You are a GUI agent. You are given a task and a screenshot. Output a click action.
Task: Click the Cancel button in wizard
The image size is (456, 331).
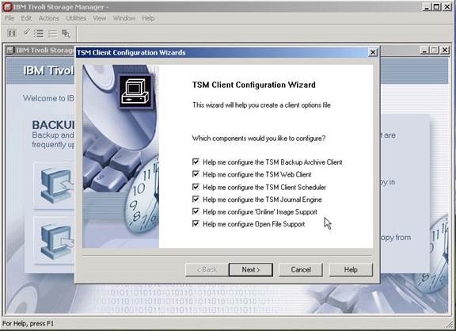(301, 269)
